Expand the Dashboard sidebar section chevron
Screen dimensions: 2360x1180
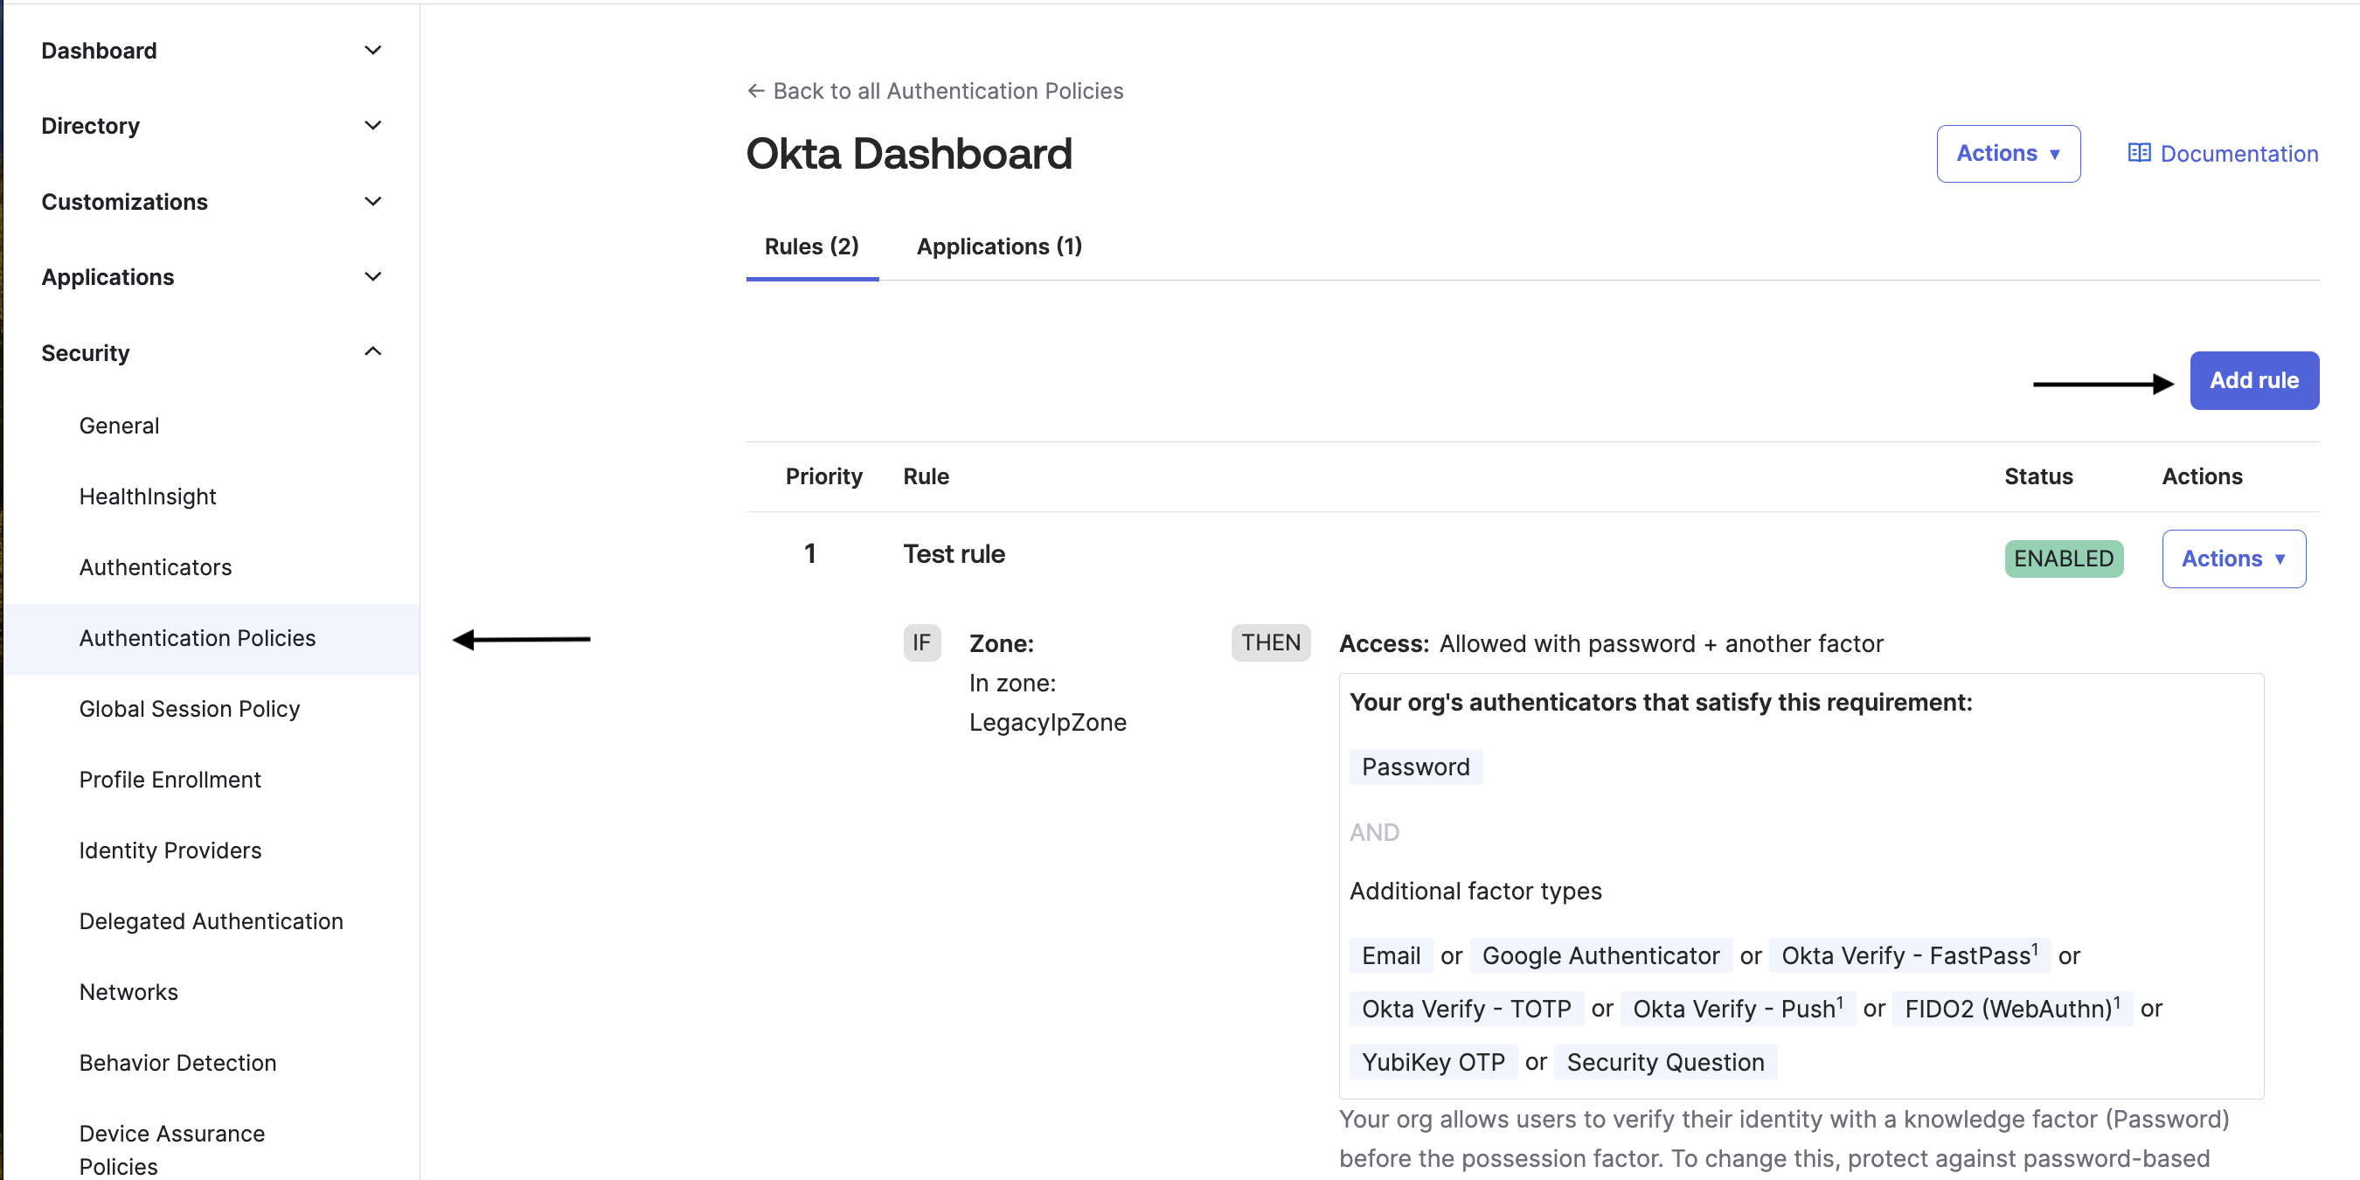(373, 51)
